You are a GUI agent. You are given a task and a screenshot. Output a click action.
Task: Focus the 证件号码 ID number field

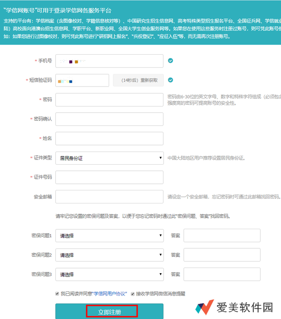pos(109,177)
